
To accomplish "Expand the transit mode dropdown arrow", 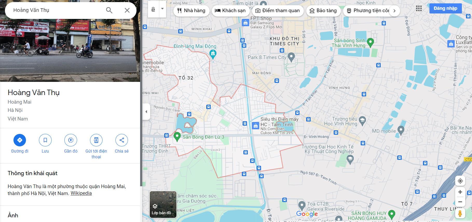I will pos(162,9).
